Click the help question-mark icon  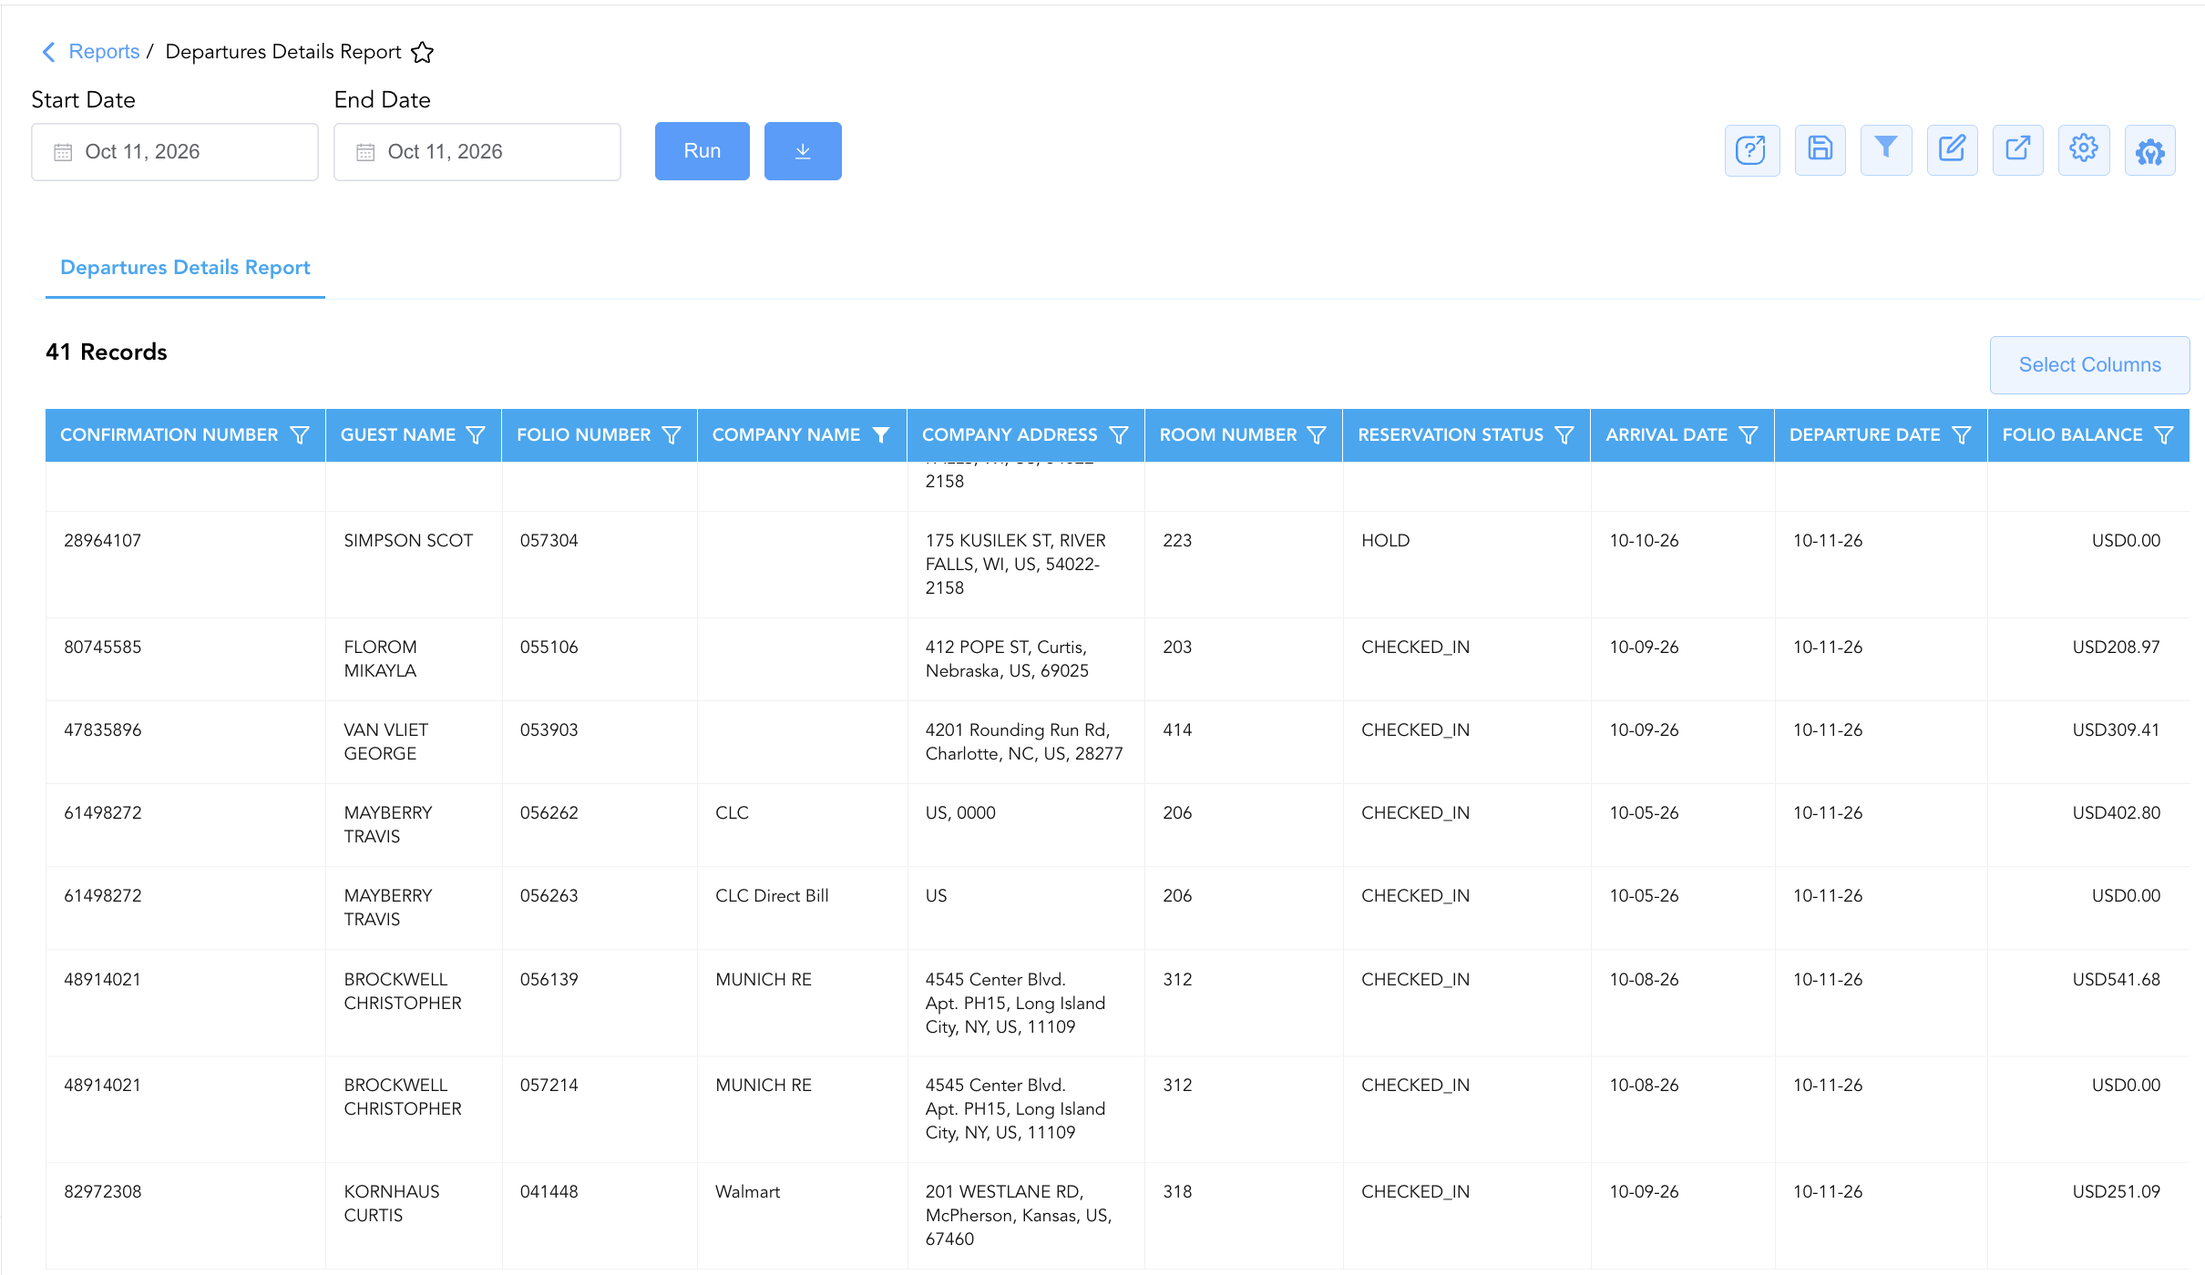(1751, 150)
